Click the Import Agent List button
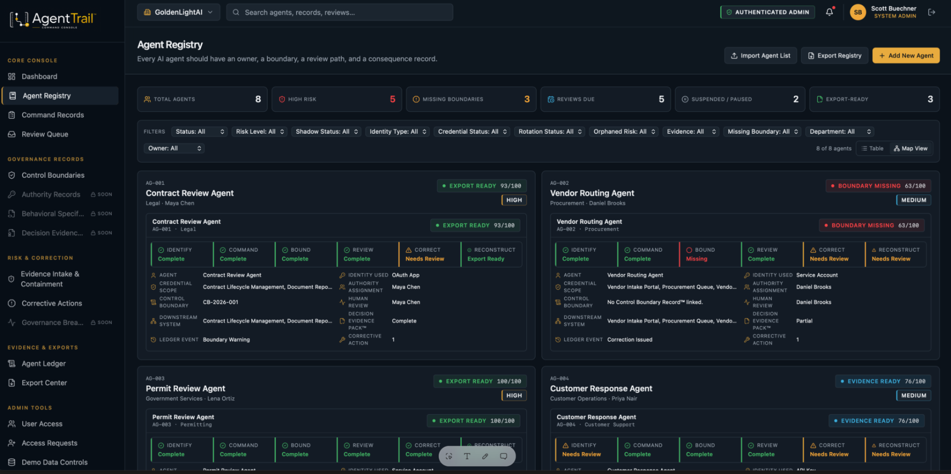 760,55
